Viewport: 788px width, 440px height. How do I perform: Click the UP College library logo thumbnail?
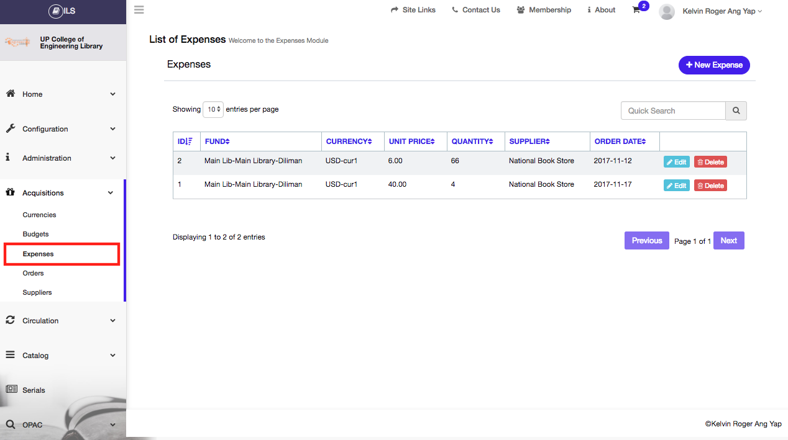17,42
